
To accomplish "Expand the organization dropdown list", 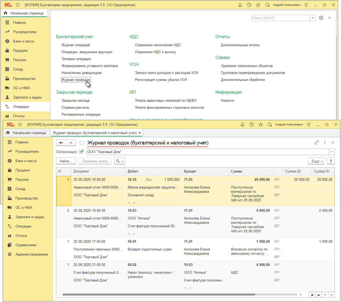I will point(332,152).
